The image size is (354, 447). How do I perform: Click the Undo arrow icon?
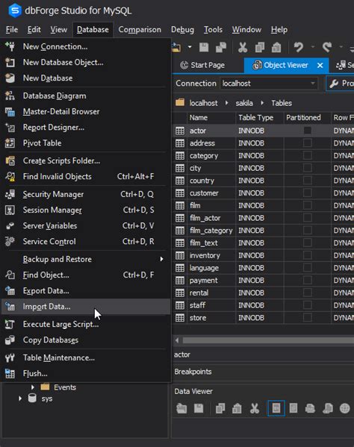[x=299, y=47]
